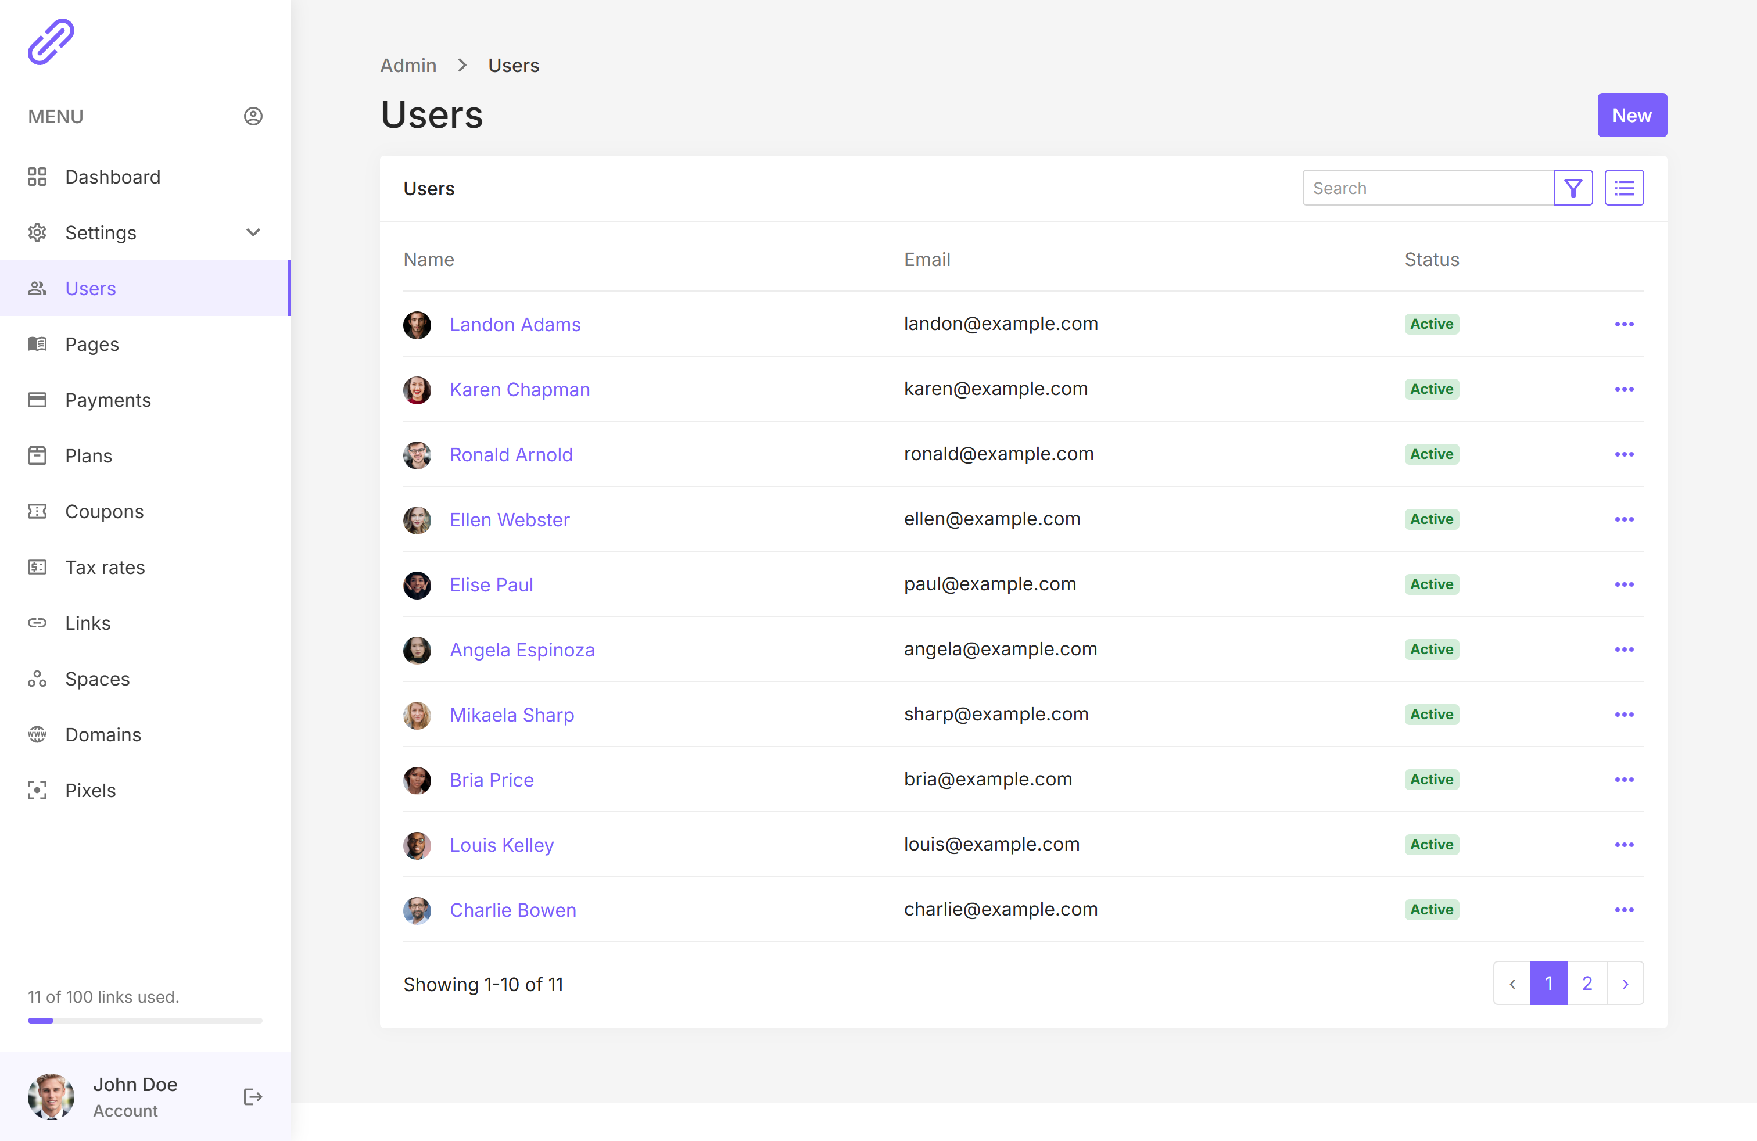
Task: Expand the Settings menu chevron
Action: 253,232
